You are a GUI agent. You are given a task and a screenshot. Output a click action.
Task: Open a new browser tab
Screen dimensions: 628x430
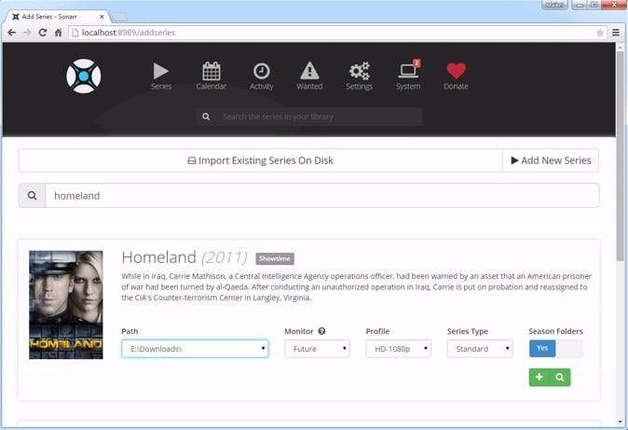pyautogui.click(x=119, y=17)
